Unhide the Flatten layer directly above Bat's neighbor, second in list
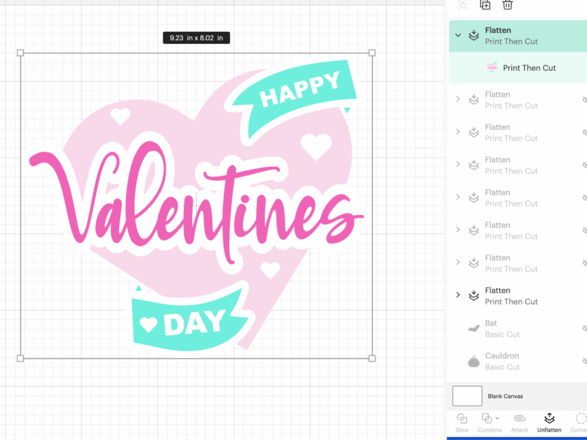Image resolution: width=587 pixels, height=440 pixels. click(x=584, y=100)
